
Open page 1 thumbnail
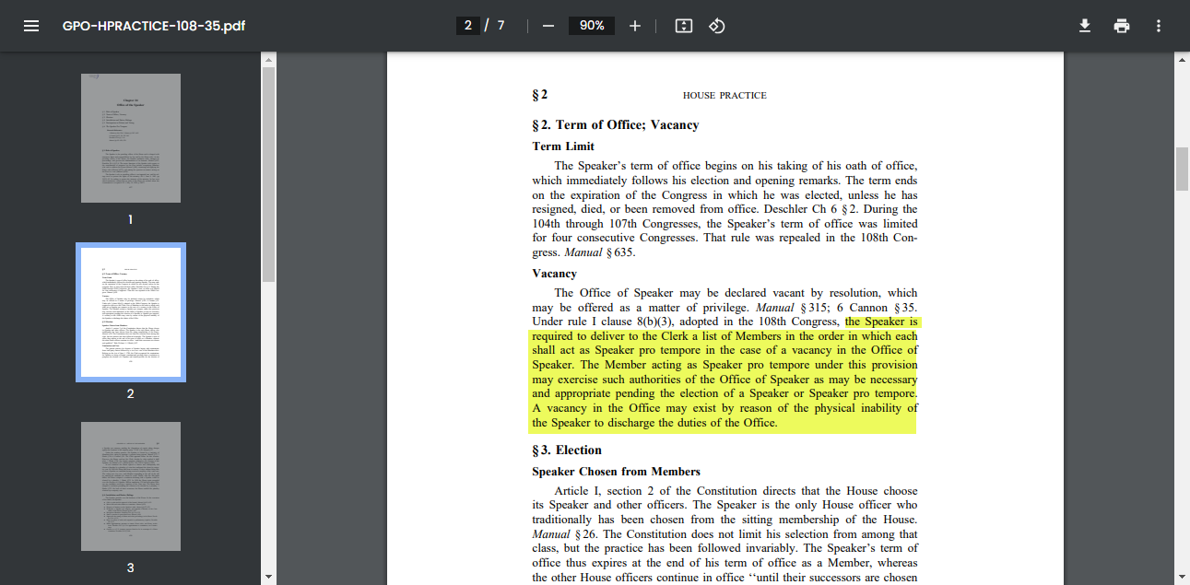pyautogui.click(x=131, y=138)
